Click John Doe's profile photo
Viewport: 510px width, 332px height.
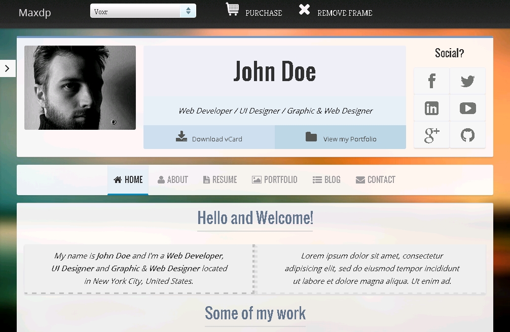(x=80, y=88)
